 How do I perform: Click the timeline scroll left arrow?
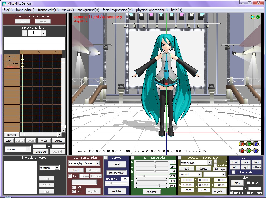pos(22,134)
